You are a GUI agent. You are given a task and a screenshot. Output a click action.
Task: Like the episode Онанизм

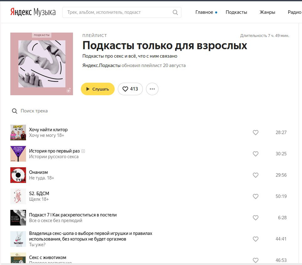(x=256, y=175)
